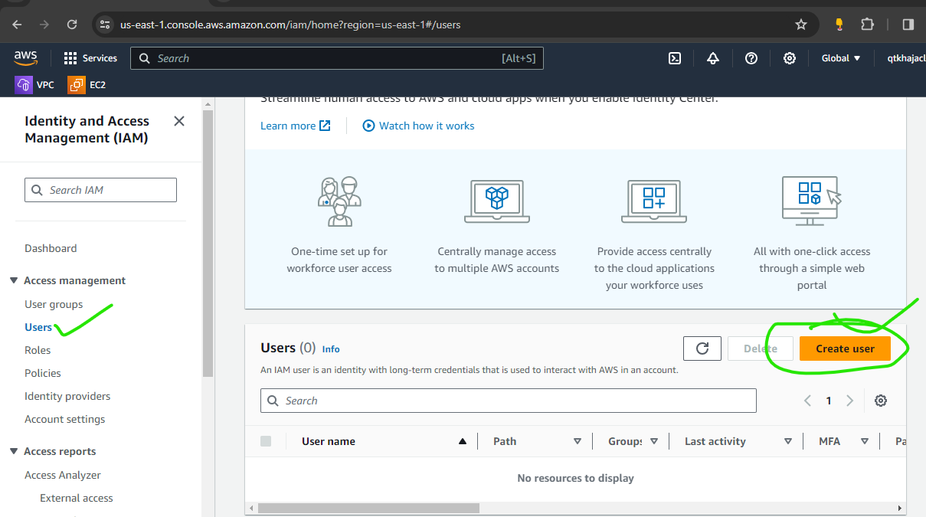
Task: Reload the browser page
Action: tap(72, 25)
